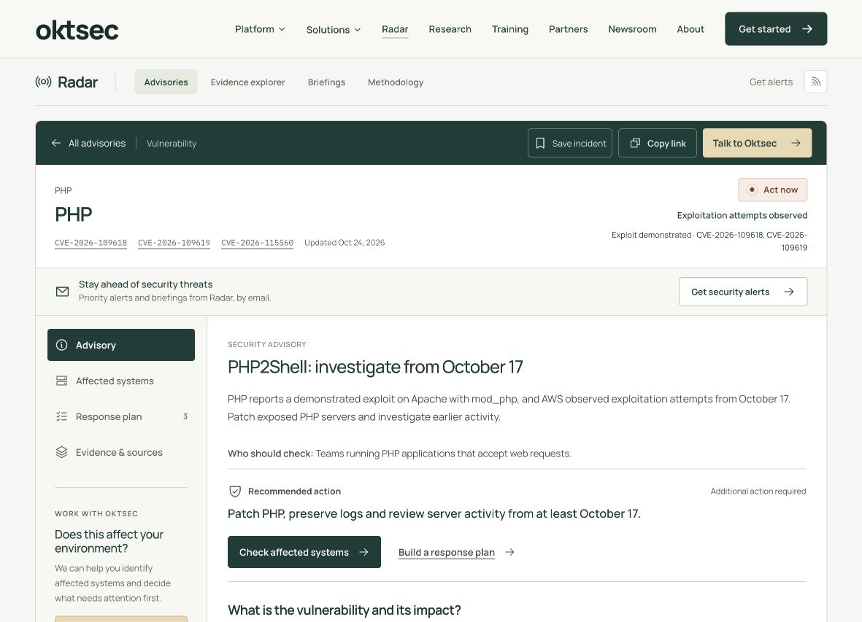Click 'What is the vulnerability and its impact?' heading
Image resolution: width=862 pixels, height=622 pixels.
pos(344,610)
